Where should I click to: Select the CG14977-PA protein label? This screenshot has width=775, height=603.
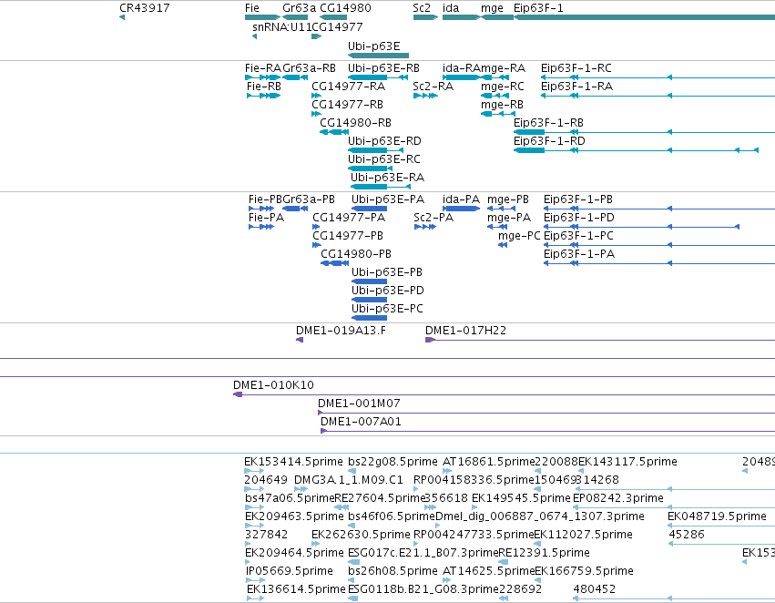tap(349, 218)
